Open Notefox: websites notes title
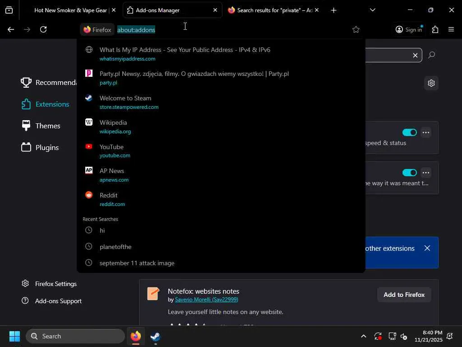The width and height of the screenshot is (462, 347). click(x=203, y=291)
